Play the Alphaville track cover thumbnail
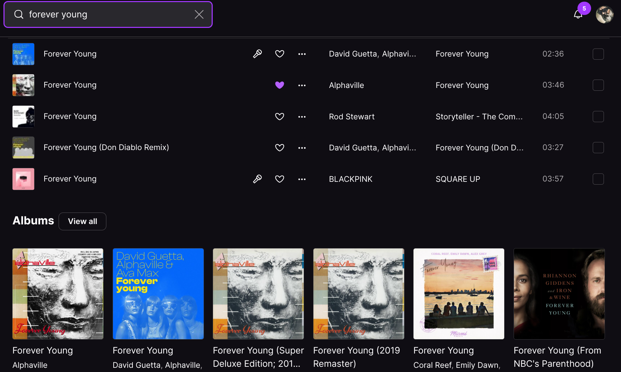621x372 pixels. tap(23, 85)
